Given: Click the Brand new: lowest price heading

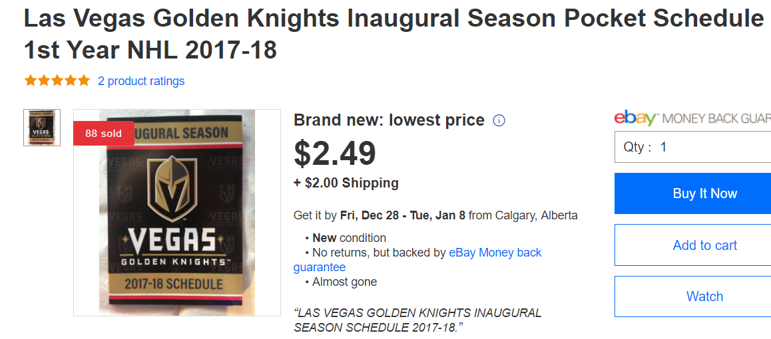Looking at the screenshot, I should pos(389,120).
